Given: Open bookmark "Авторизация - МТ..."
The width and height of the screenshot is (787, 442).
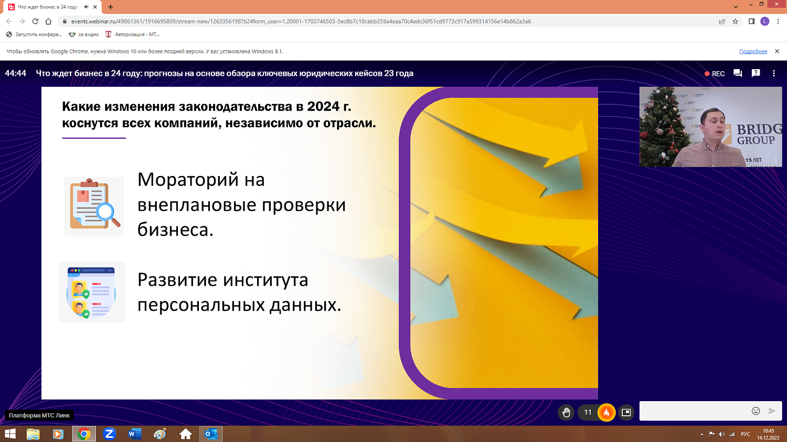Looking at the screenshot, I should coord(133,35).
